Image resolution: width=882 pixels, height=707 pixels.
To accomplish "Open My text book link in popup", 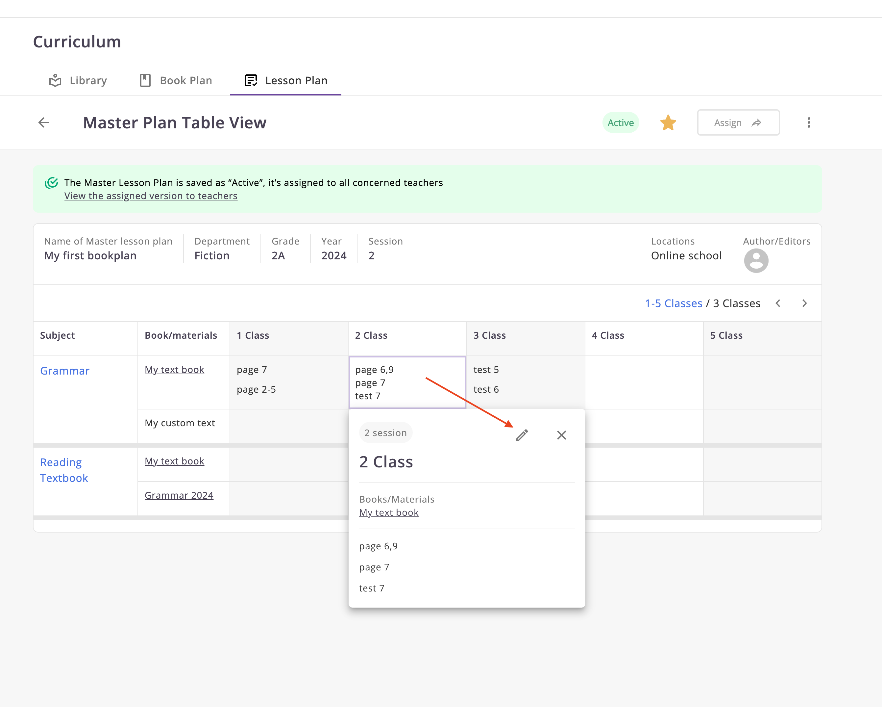I will click(x=389, y=512).
